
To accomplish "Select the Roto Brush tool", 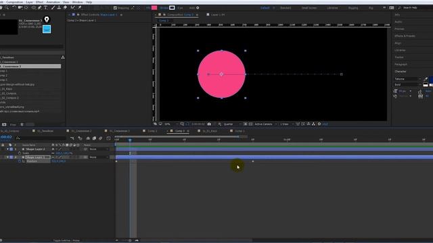I will click(73, 7).
